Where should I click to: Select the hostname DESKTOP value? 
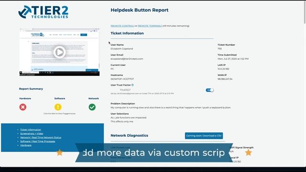coord(122,79)
